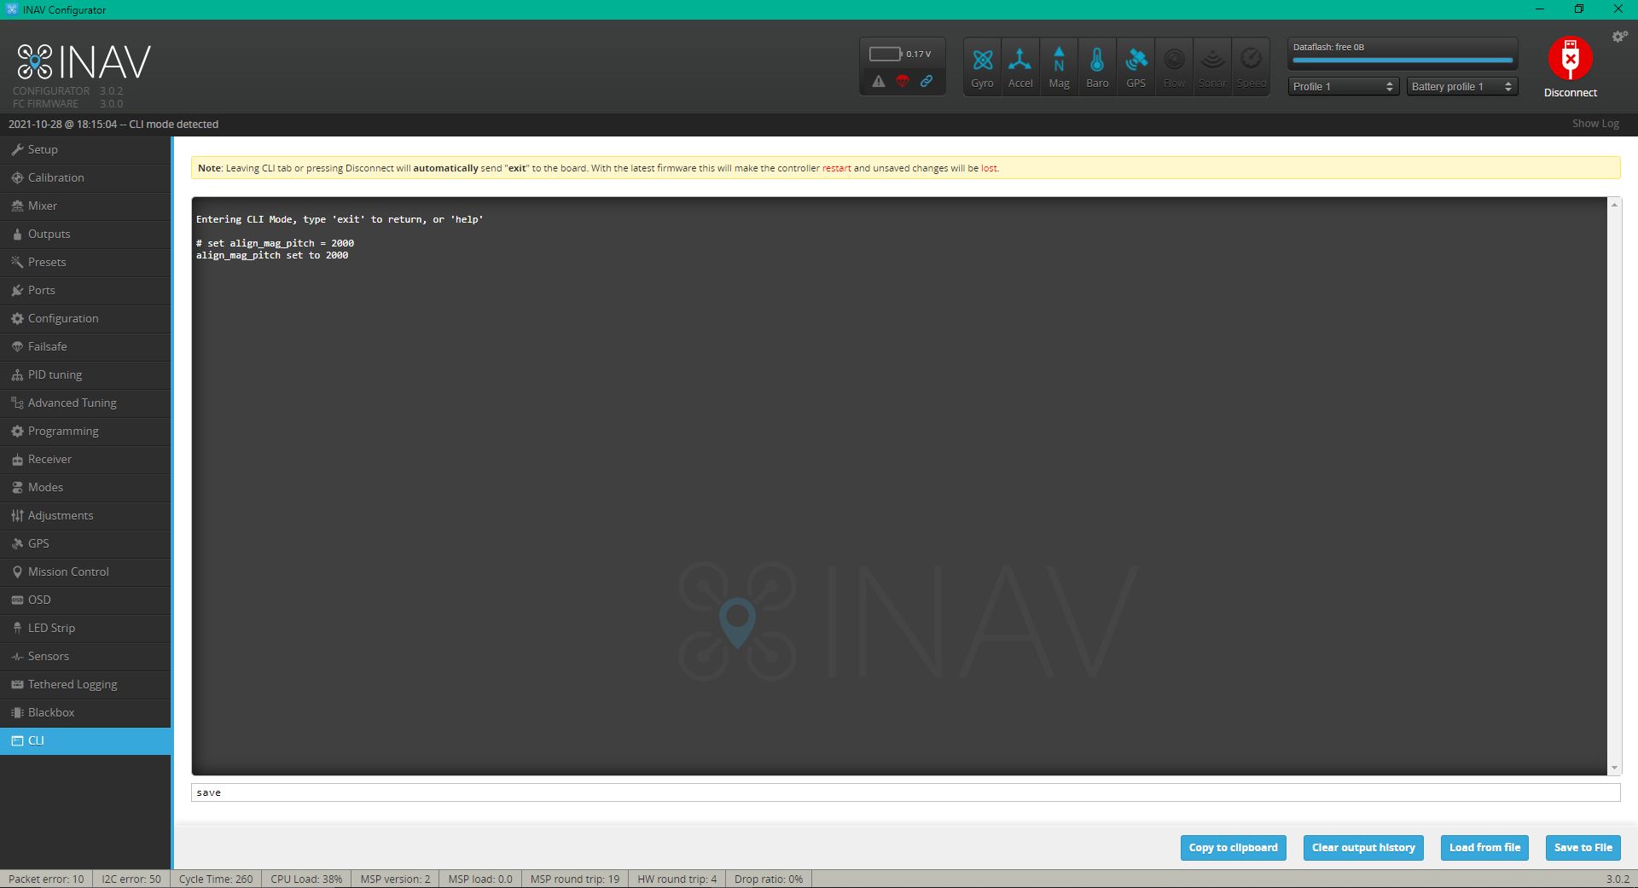Click the red Disconnect USB icon
Image resolution: width=1638 pixels, height=888 pixels.
coord(1570,58)
